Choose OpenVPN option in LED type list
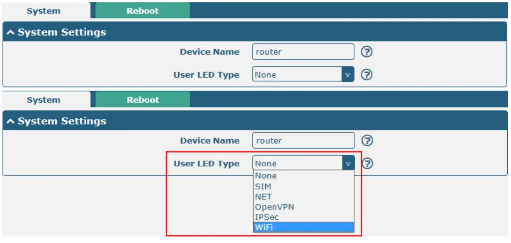This screenshot has width=511, height=243. 303,207
